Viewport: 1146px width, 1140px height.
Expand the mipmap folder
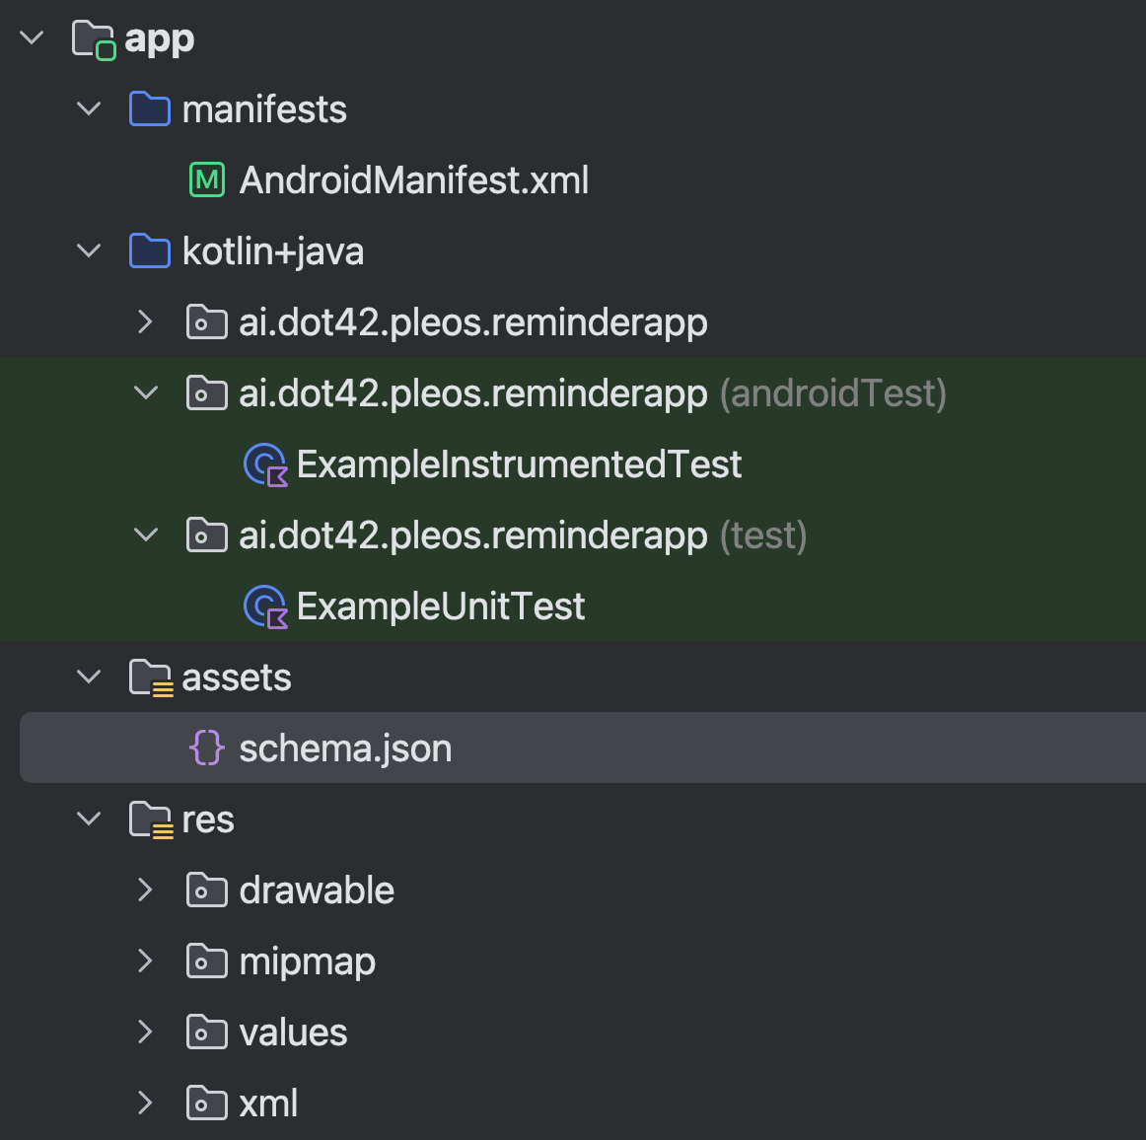145,961
